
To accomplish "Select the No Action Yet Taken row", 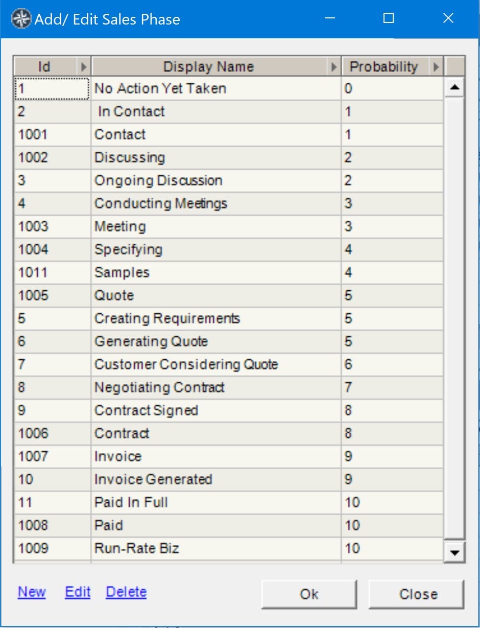I will [x=229, y=88].
